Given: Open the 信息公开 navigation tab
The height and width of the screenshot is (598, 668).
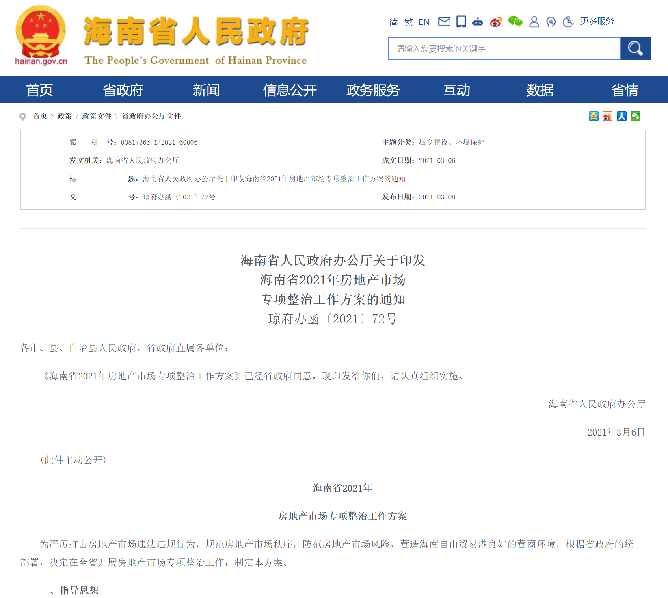Looking at the screenshot, I should (290, 90).
